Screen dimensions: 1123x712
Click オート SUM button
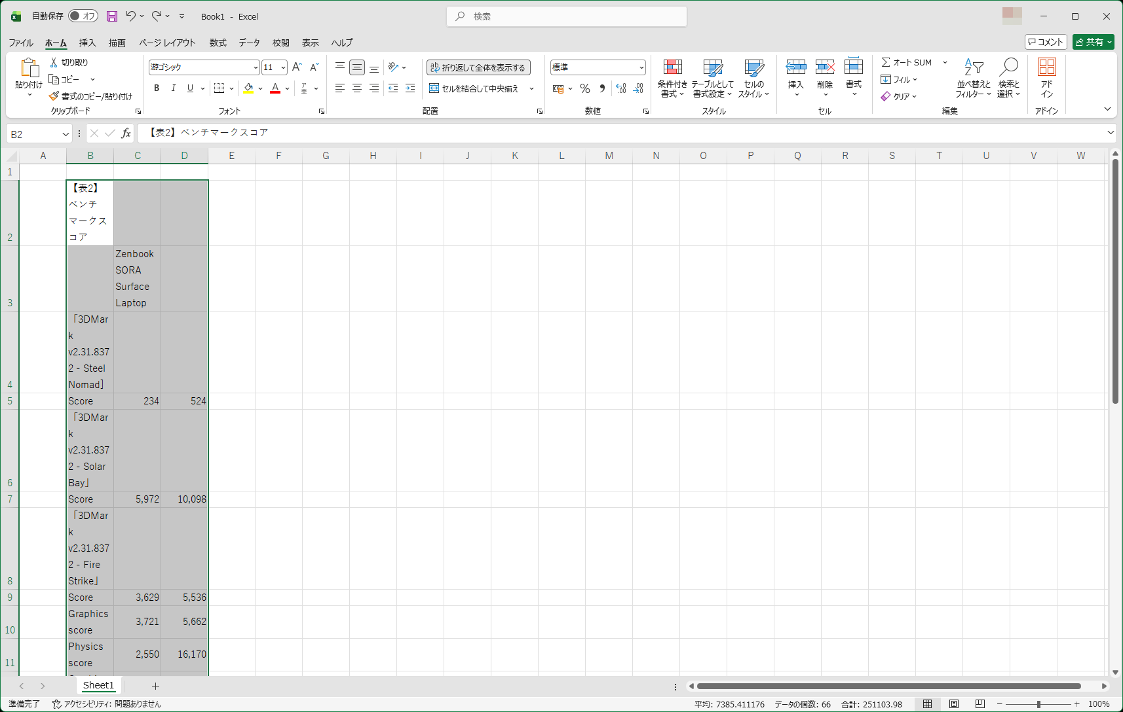[907, 62]
